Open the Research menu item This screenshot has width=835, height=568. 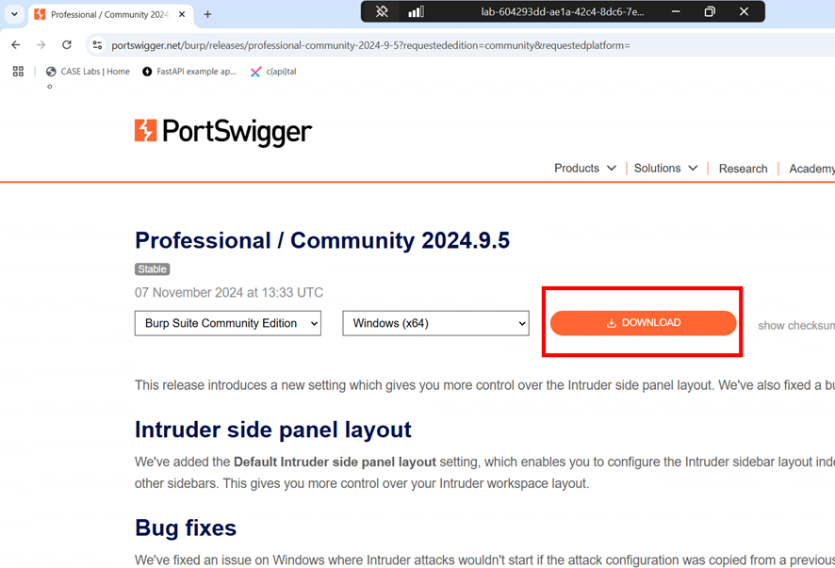click(743, 169)
